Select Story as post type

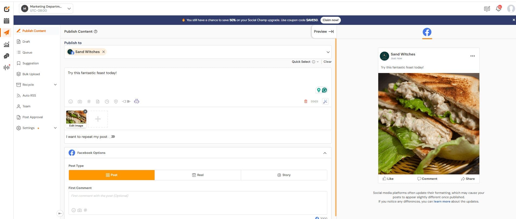click(x=284, y=175)
